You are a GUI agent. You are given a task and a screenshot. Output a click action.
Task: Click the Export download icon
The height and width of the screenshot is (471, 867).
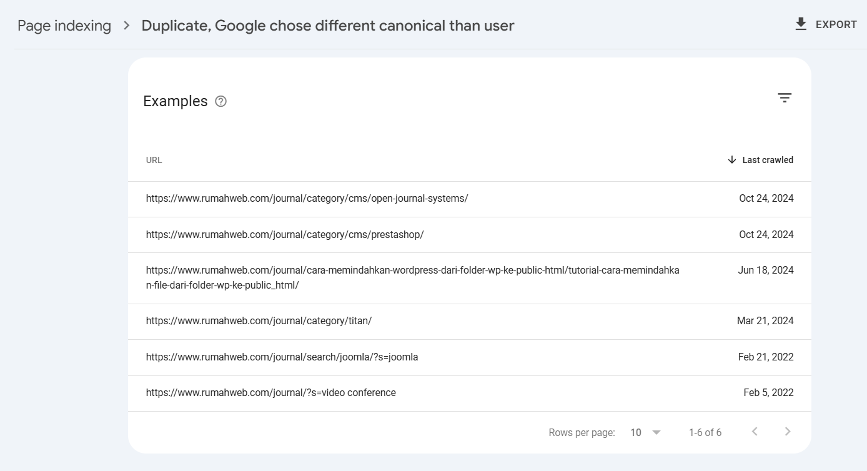[x=801, y=24]
